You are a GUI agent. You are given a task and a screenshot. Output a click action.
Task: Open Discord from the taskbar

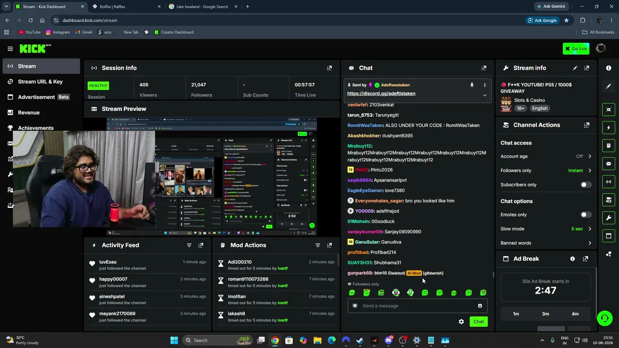[388, 340]
